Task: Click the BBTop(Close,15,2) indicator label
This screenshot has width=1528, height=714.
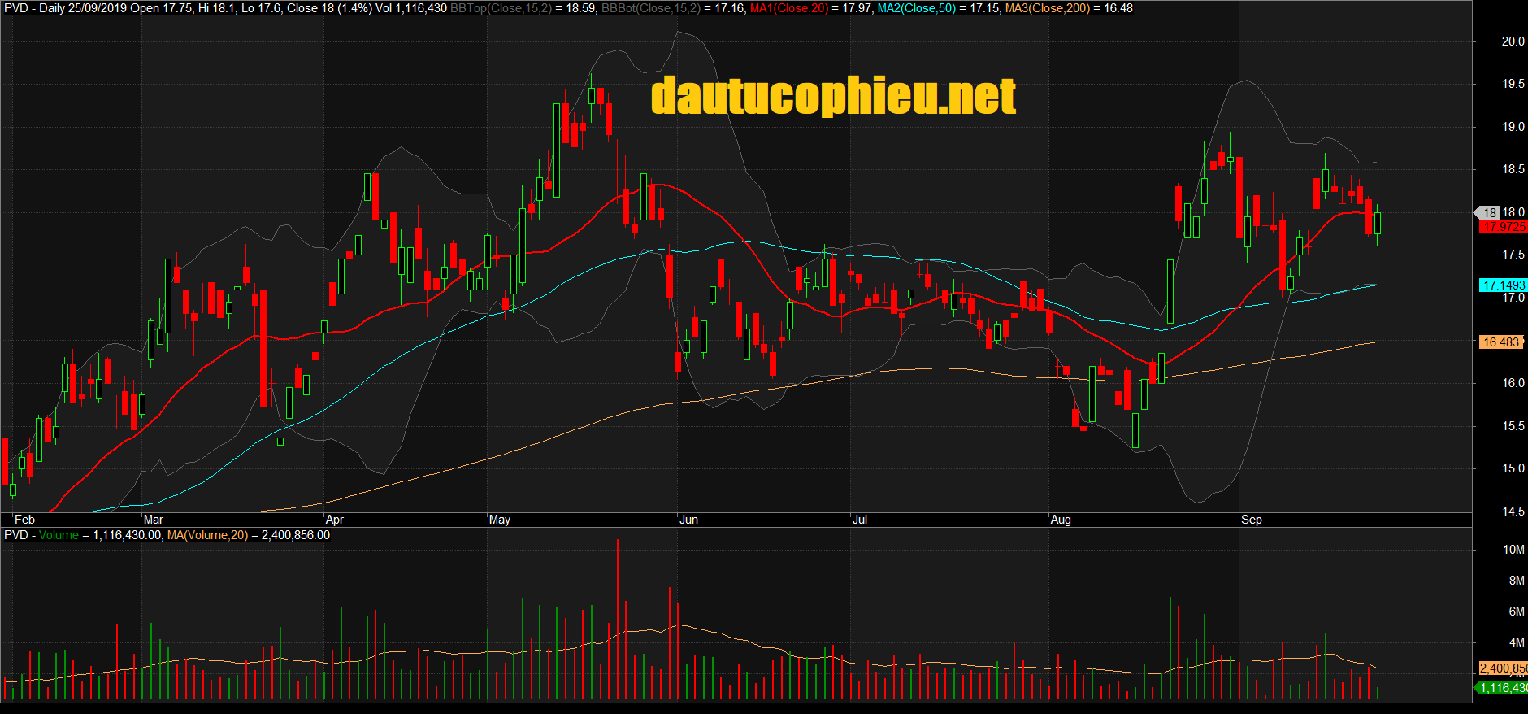Action: coord(501,8)
